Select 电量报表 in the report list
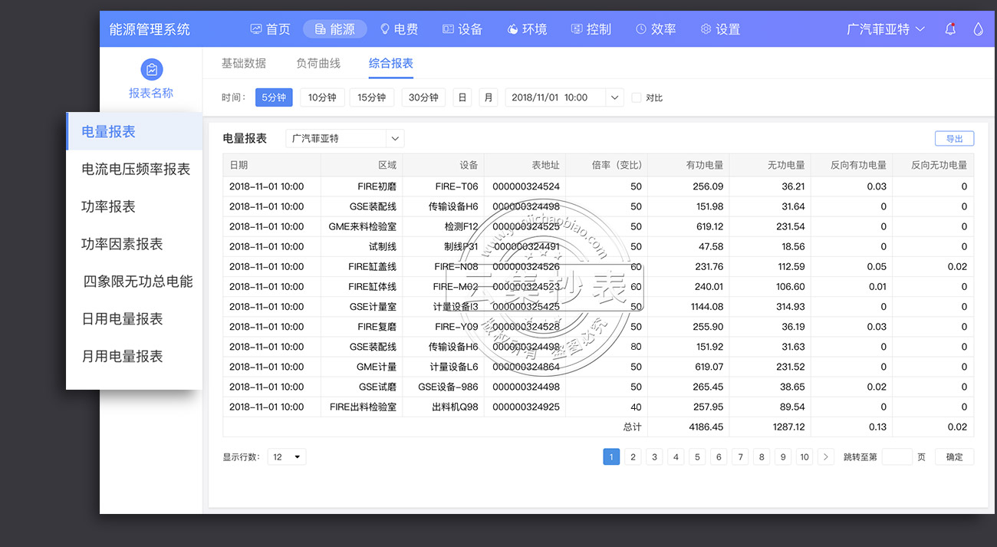 (134, 131)
